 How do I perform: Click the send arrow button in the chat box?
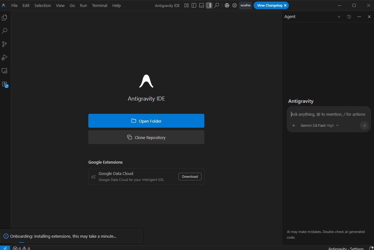click(364, 125)
